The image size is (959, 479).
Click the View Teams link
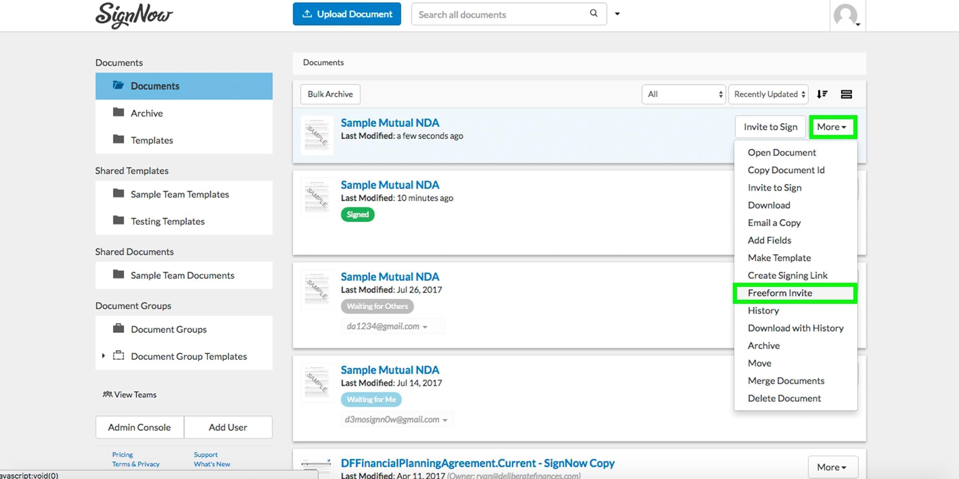pyautogui.click(x=129, y=395)
